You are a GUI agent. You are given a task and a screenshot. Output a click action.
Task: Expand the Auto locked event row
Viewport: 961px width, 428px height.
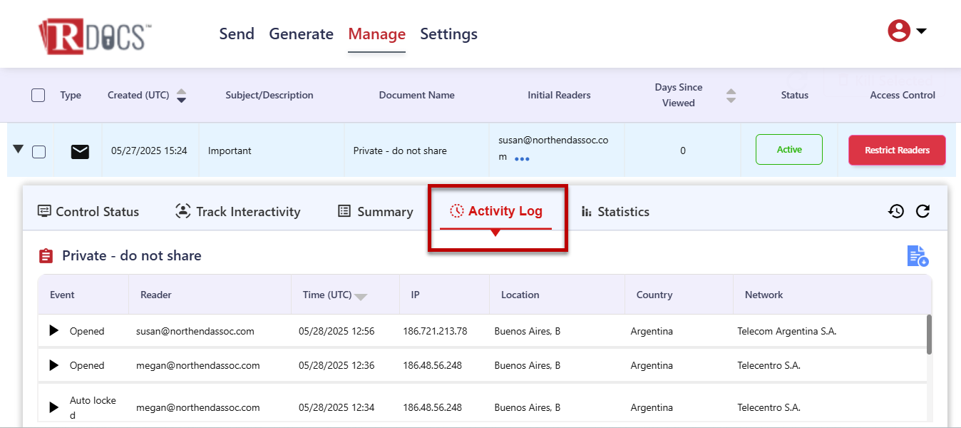coord(53,407)
